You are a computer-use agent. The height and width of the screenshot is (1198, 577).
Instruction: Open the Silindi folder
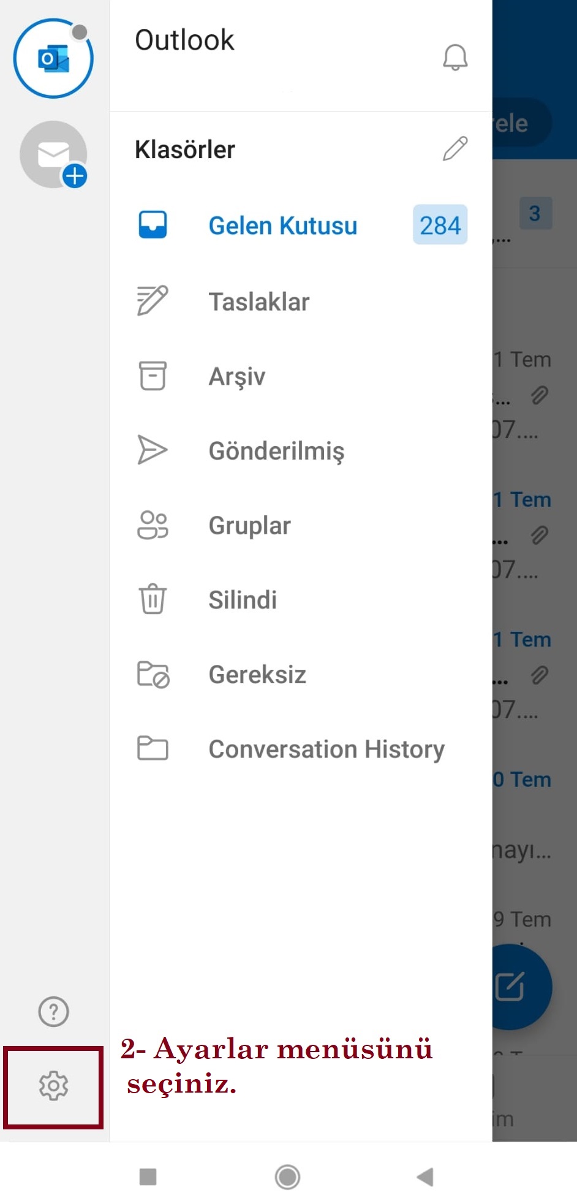click(x=301, y=599)
